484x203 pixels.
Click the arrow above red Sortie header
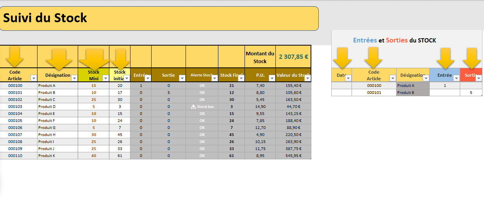pos(472,58)
